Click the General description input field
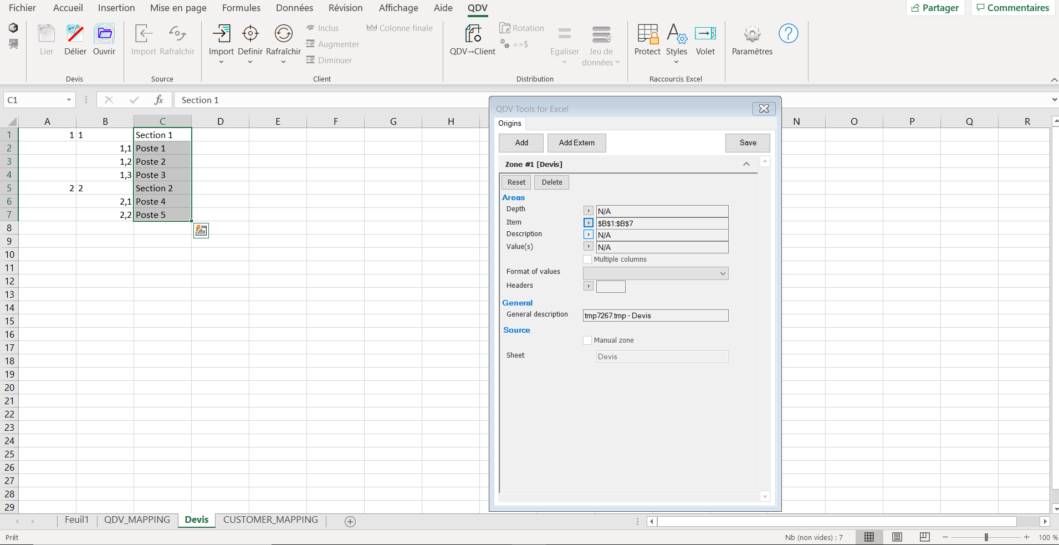Viewport: 1059px width, 545px height. [656, 316]
